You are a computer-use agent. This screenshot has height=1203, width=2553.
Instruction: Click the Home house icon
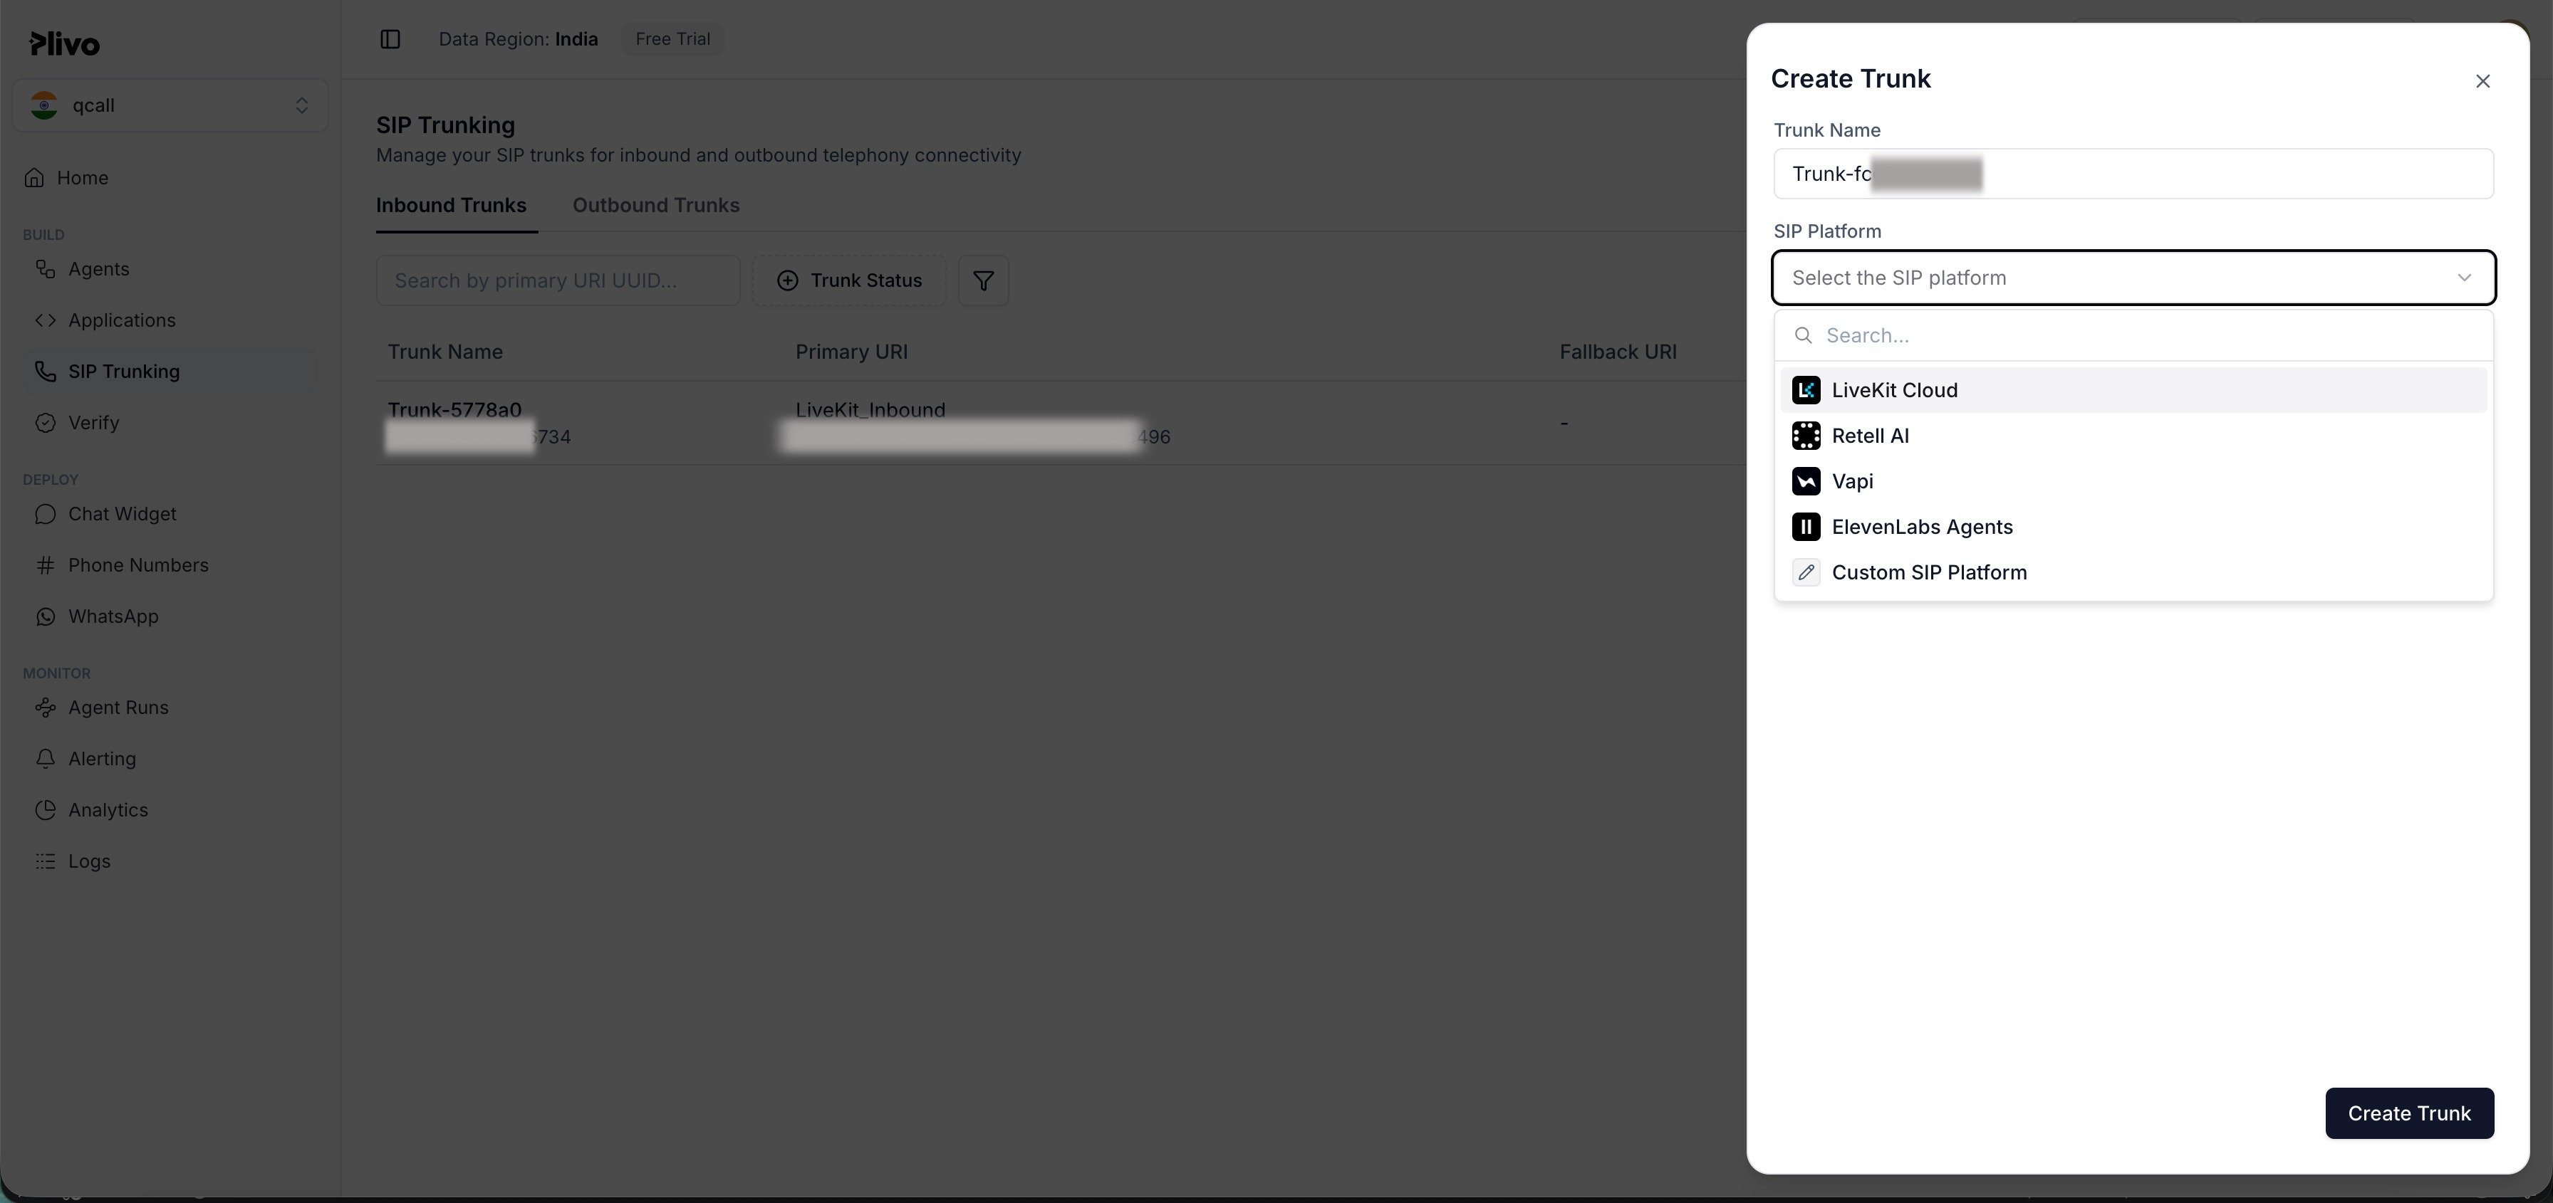point(35,178)
